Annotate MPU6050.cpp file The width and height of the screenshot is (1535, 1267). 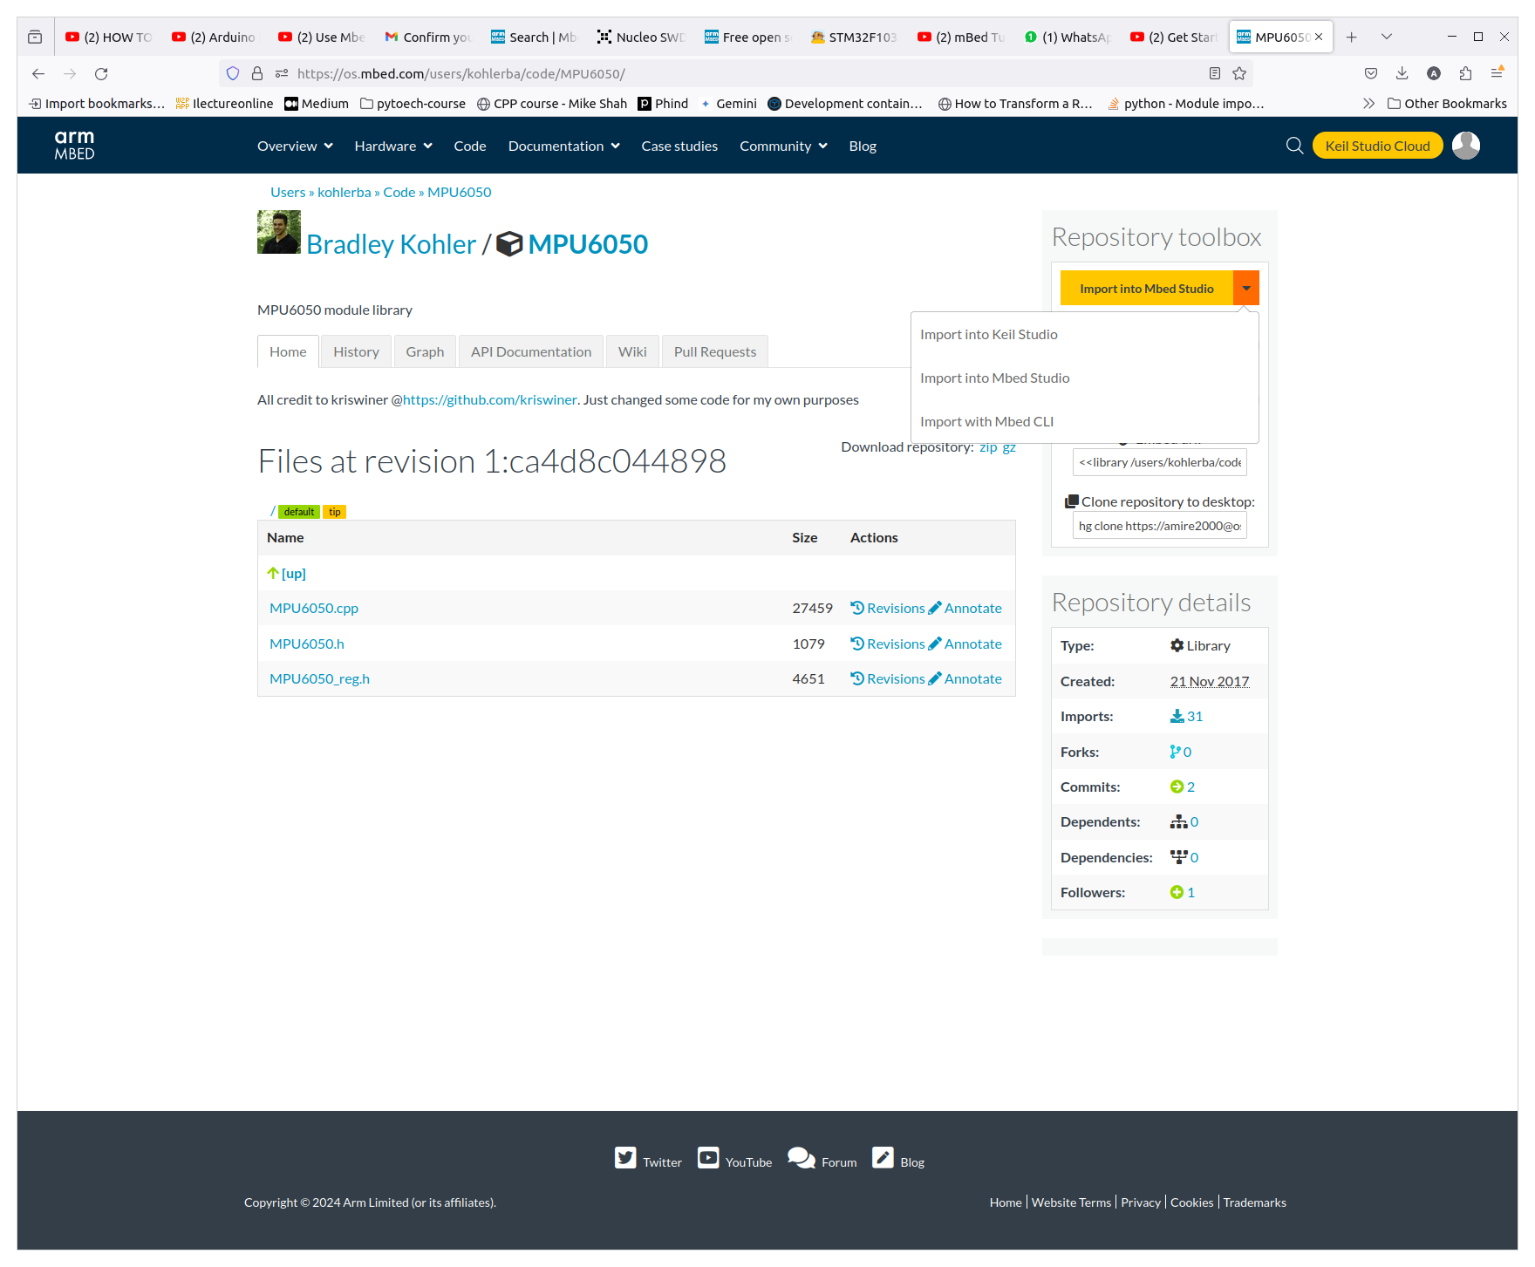pos(965,609)
